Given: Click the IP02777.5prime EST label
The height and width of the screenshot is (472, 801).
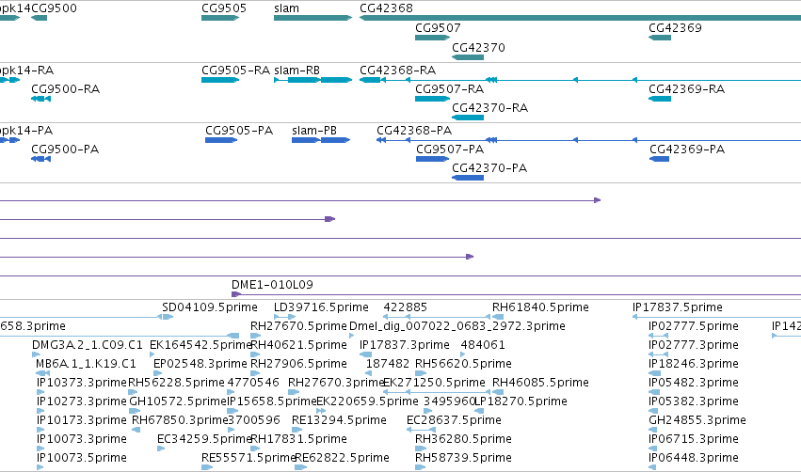Looking at the screenshot, I should pos(693,325).
